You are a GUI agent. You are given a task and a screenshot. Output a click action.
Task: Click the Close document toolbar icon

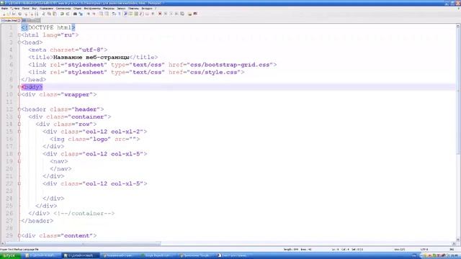coord(26,14)
